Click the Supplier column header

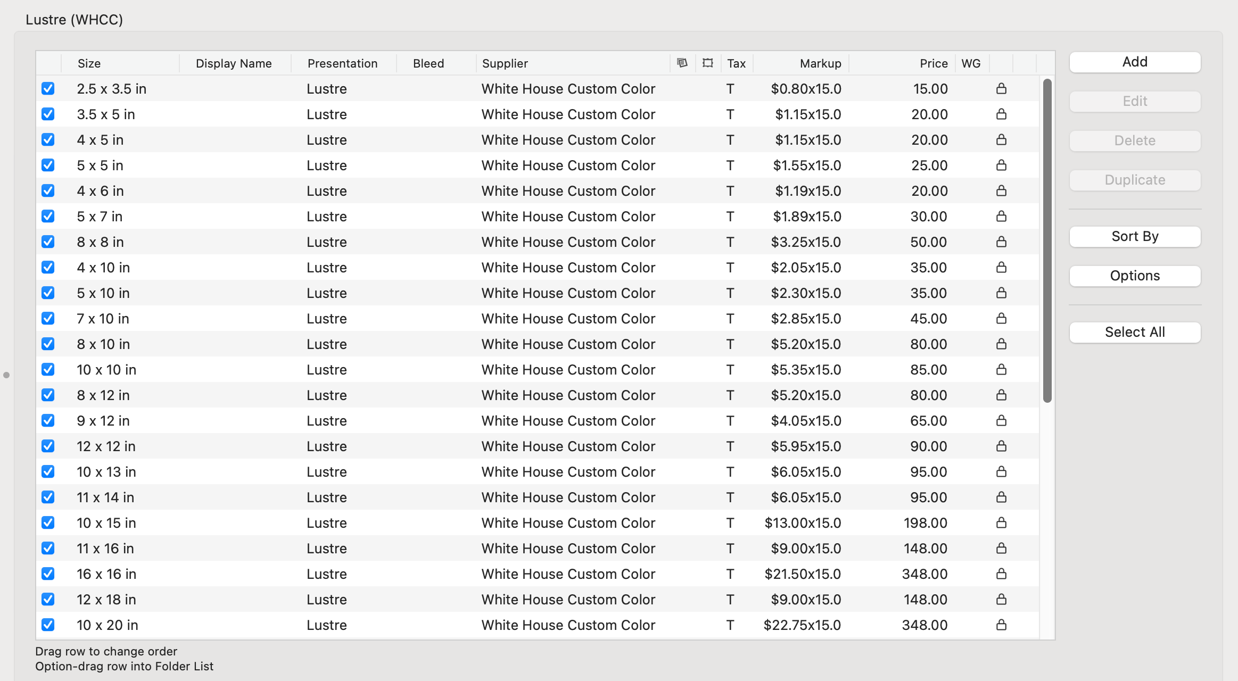505,63
